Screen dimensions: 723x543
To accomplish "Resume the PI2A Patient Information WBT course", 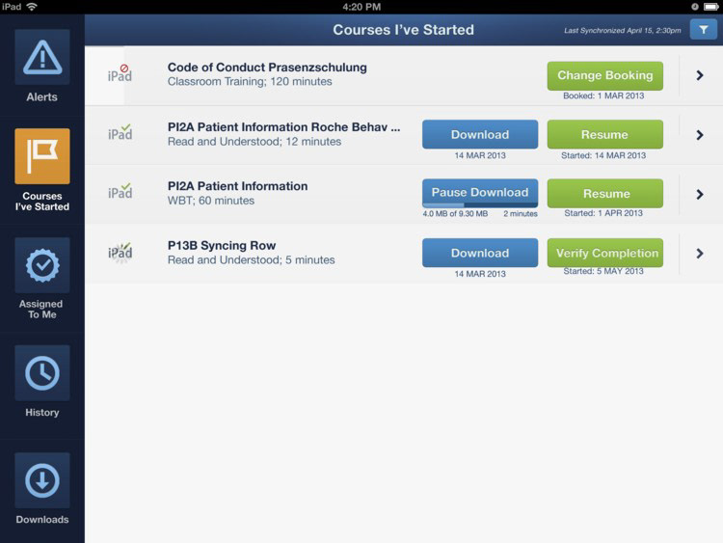I will pos(605,193).
